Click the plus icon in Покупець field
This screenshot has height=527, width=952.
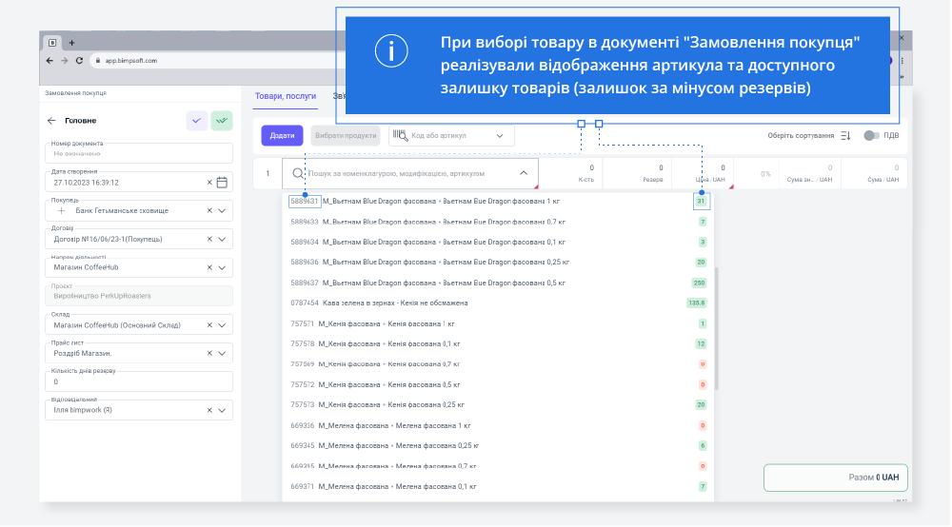pyautogui.click(x=62, y=210)
